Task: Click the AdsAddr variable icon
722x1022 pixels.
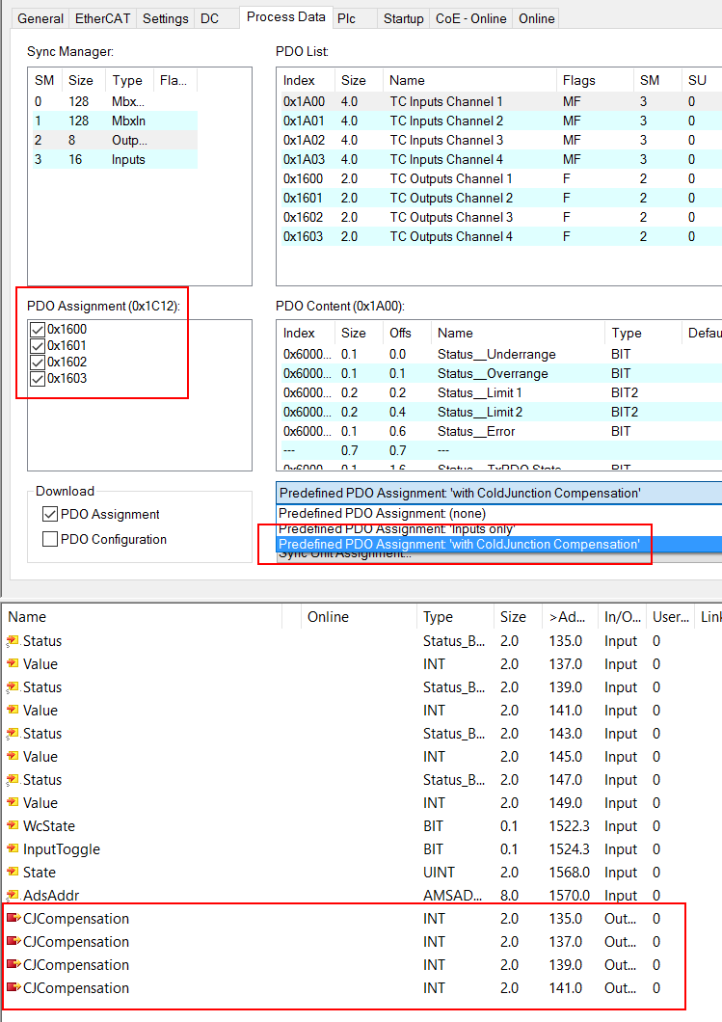Action: click(x=13, y=896)
